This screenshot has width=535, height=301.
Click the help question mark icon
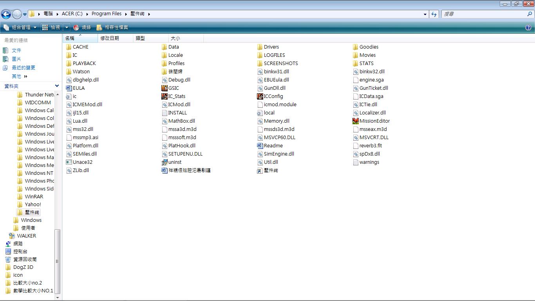click(528, 27)
